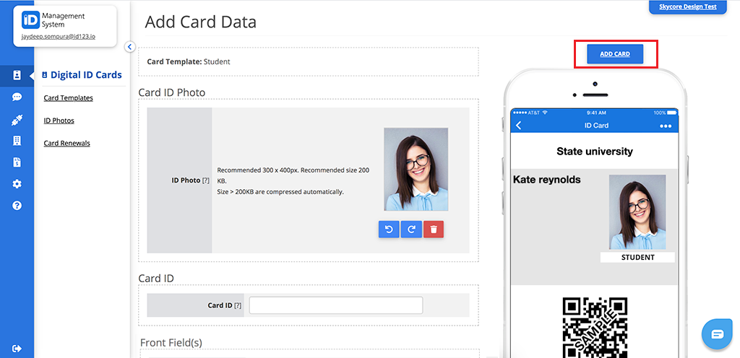Go to ID Photos
The image size is (740, 358).
click(x=59, y=121)
